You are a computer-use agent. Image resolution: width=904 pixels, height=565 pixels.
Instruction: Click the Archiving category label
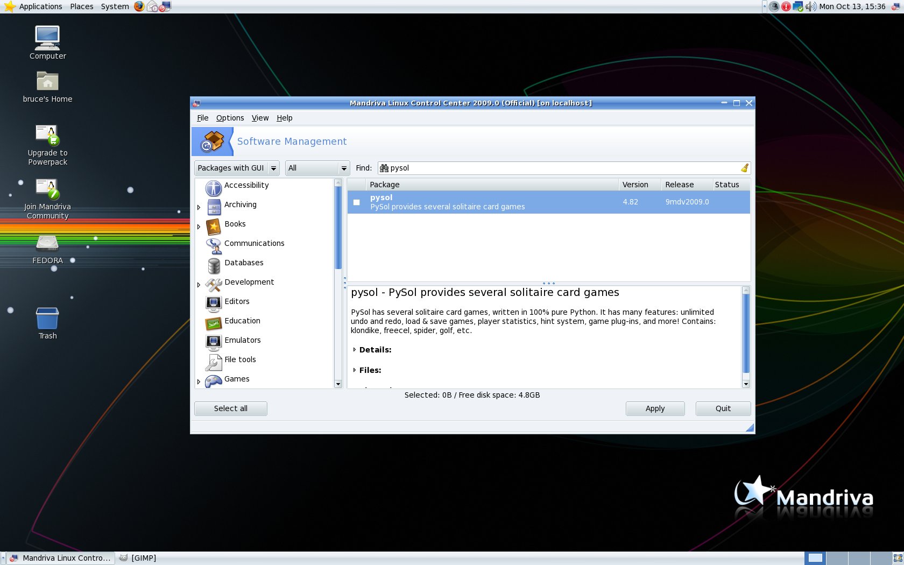[241, 204]
